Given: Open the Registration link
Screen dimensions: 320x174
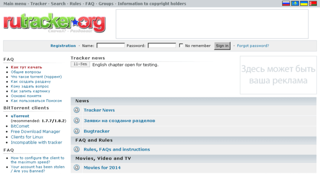Looking at the screenshot, I should 63,46.
